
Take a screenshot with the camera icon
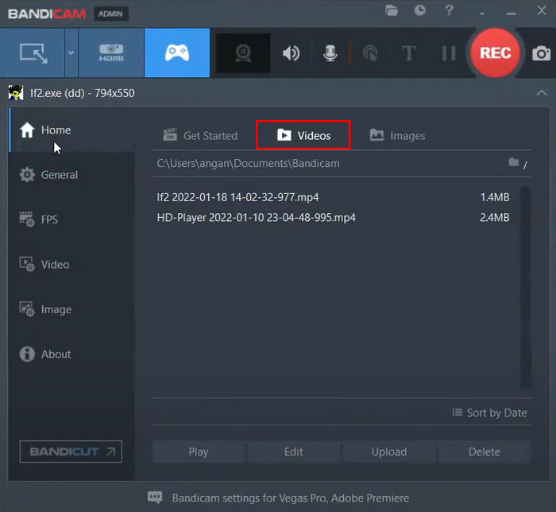pyautogui.click(x=541, y=53)
